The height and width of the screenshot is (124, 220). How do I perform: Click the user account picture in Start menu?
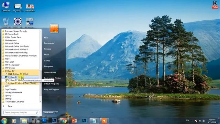54,28
